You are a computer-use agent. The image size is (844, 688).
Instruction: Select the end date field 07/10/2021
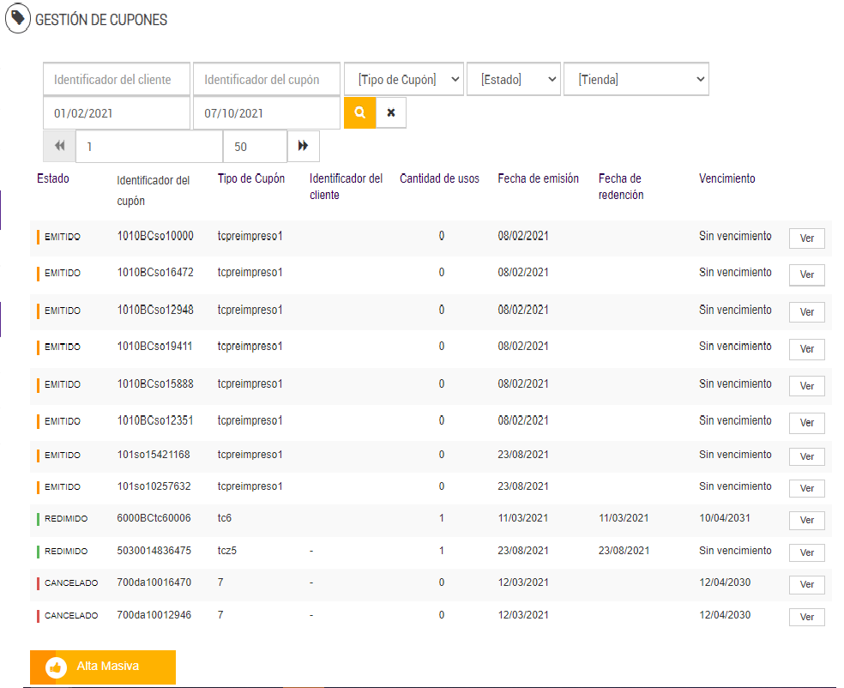[x=267, y=113]
